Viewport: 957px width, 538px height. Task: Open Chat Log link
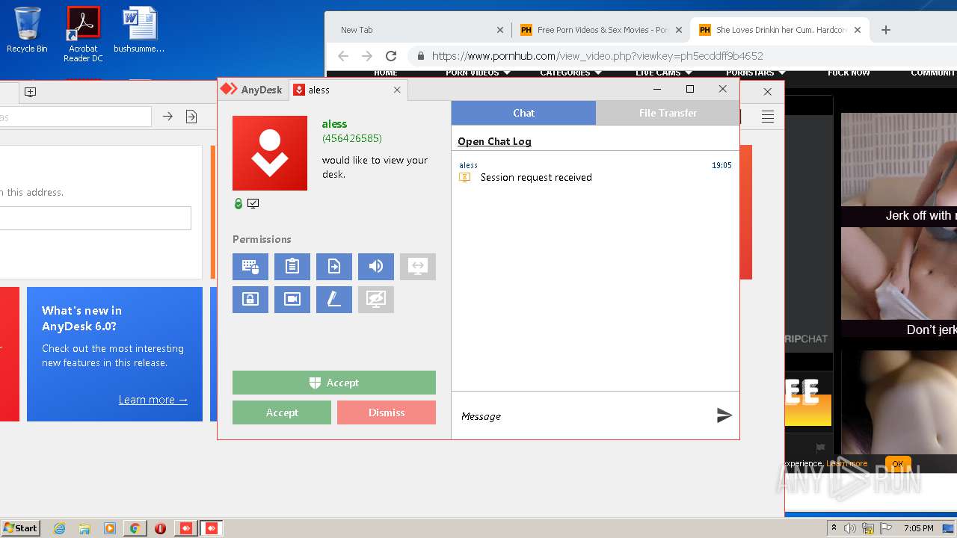(494, 141)
